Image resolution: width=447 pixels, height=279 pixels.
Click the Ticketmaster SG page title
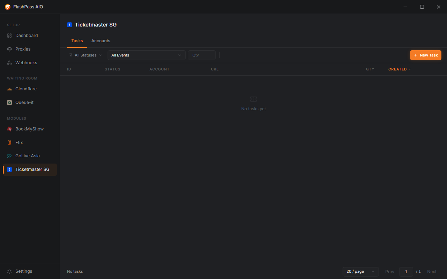(96, 25)
